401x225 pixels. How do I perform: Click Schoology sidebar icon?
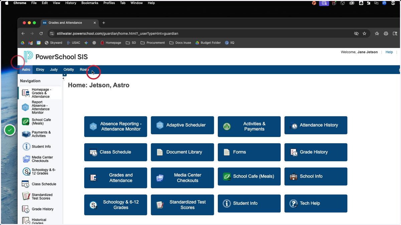(26, 172)
